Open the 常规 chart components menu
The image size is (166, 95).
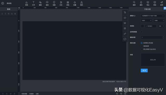click(26, 3)
